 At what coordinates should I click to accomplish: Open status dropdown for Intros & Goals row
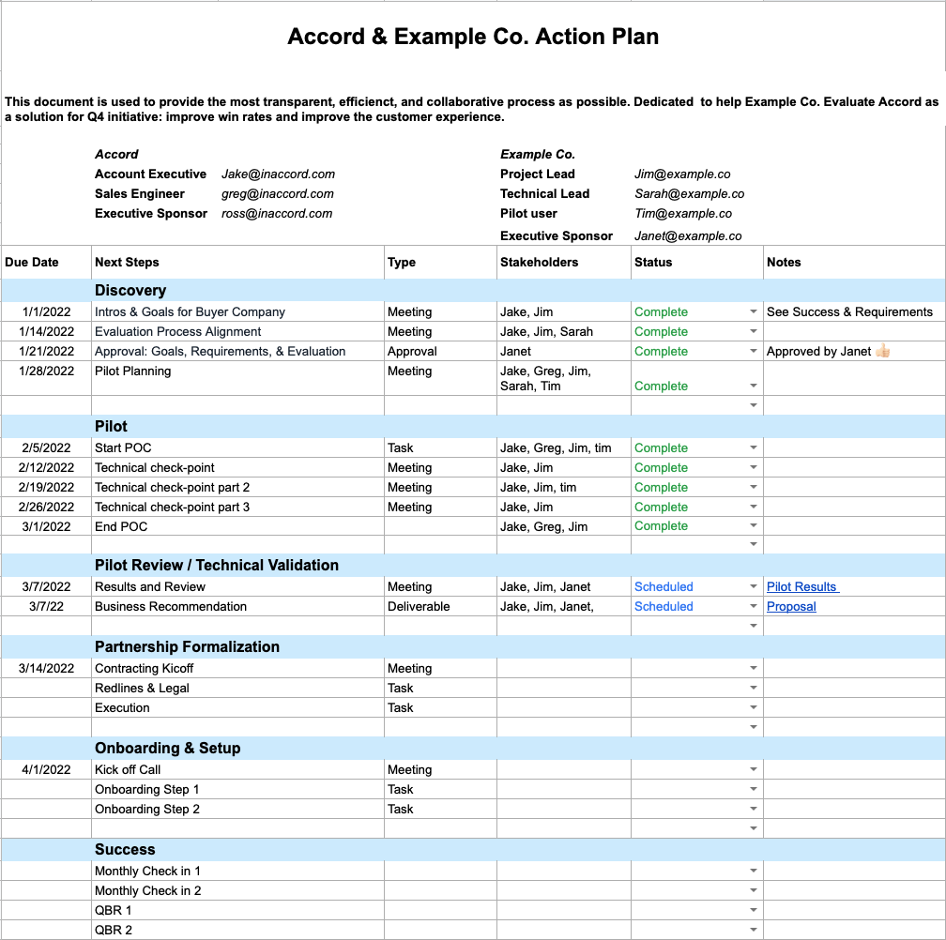[753, 311]
